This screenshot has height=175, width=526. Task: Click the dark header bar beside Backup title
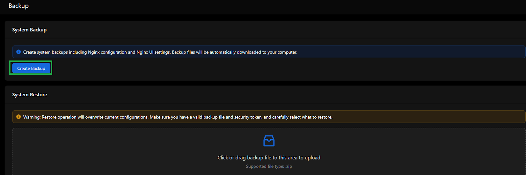pyautogui.click(x=263, y=7)
